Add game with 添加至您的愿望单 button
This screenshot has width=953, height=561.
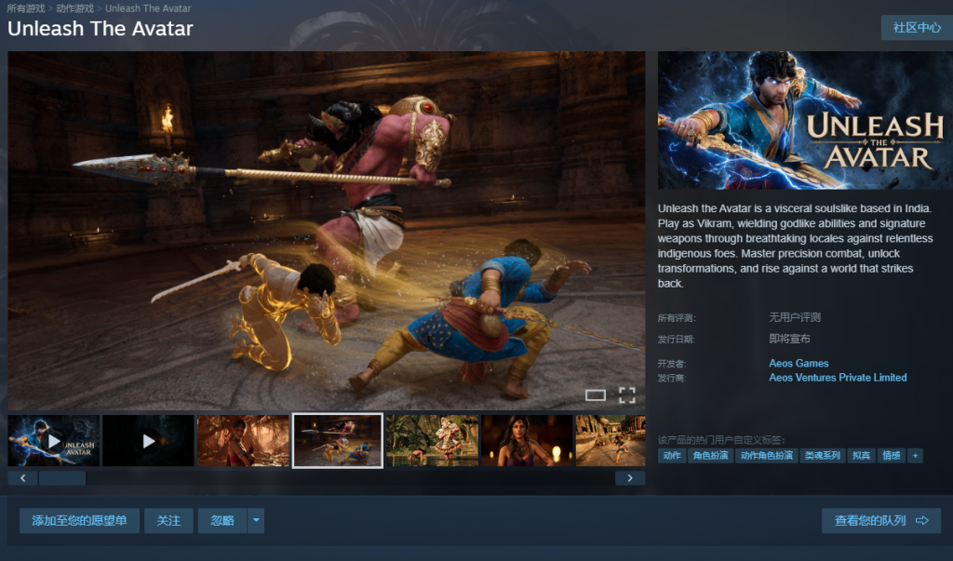(x=80, y=520)
